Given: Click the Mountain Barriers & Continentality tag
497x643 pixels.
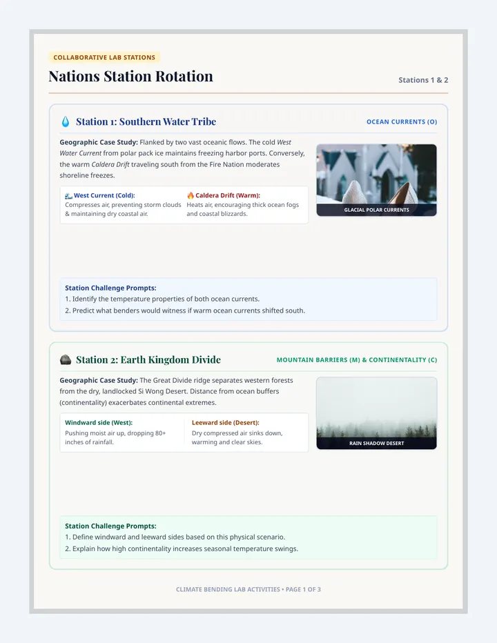Looking at the screenshot, I should point(357,359).
